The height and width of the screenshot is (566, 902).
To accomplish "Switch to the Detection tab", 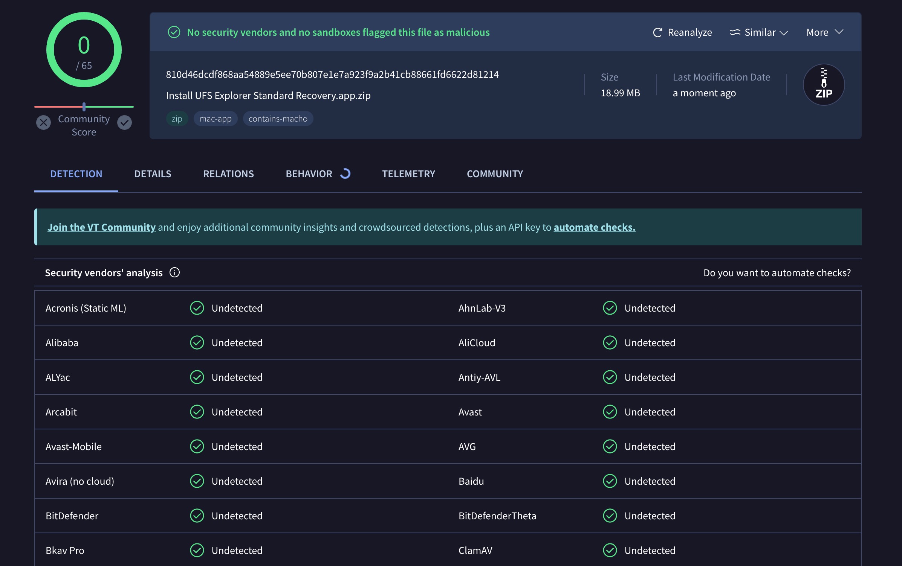I will click(x=76, y=174).
